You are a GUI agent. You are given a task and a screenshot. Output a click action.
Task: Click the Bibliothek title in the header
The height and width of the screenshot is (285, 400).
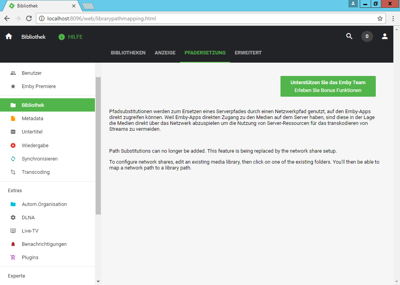(34, 37)
